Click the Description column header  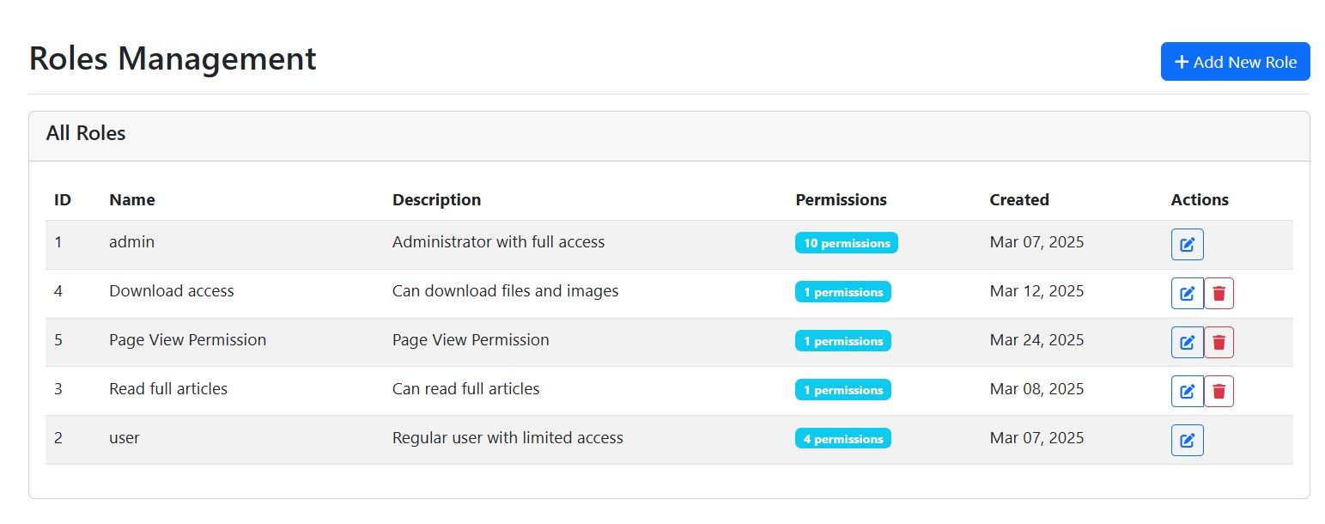pos(436,199)
